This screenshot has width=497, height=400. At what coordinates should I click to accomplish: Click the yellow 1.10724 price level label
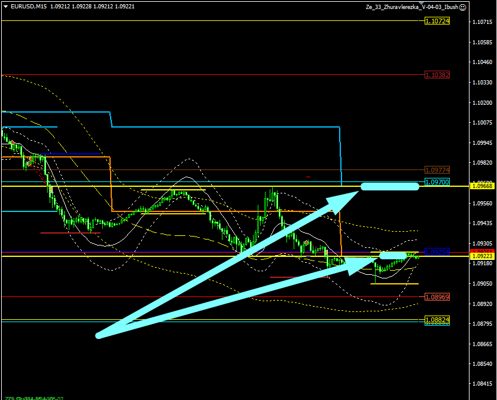pos(437,21)
